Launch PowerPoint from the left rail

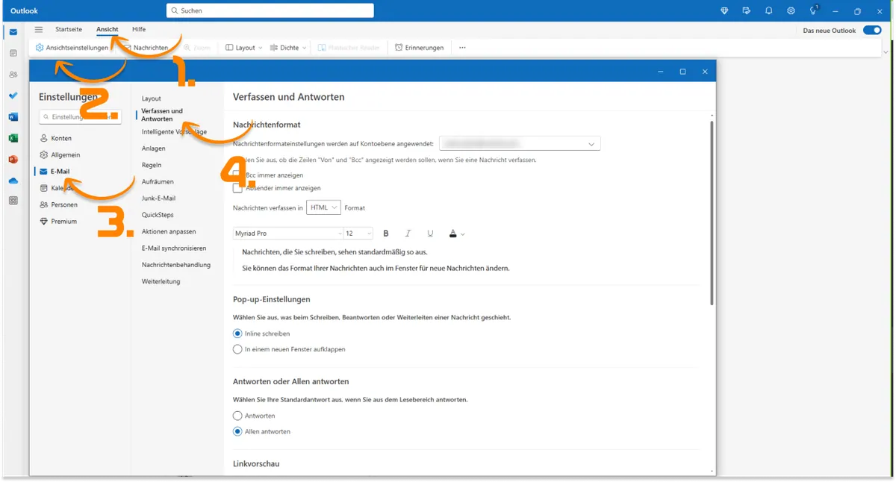(13, 159)
